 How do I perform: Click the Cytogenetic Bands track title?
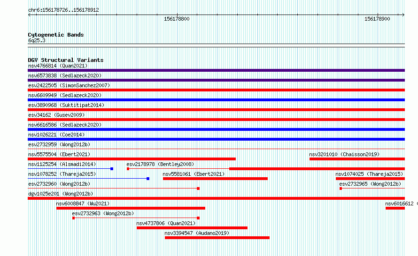(56, 35)
